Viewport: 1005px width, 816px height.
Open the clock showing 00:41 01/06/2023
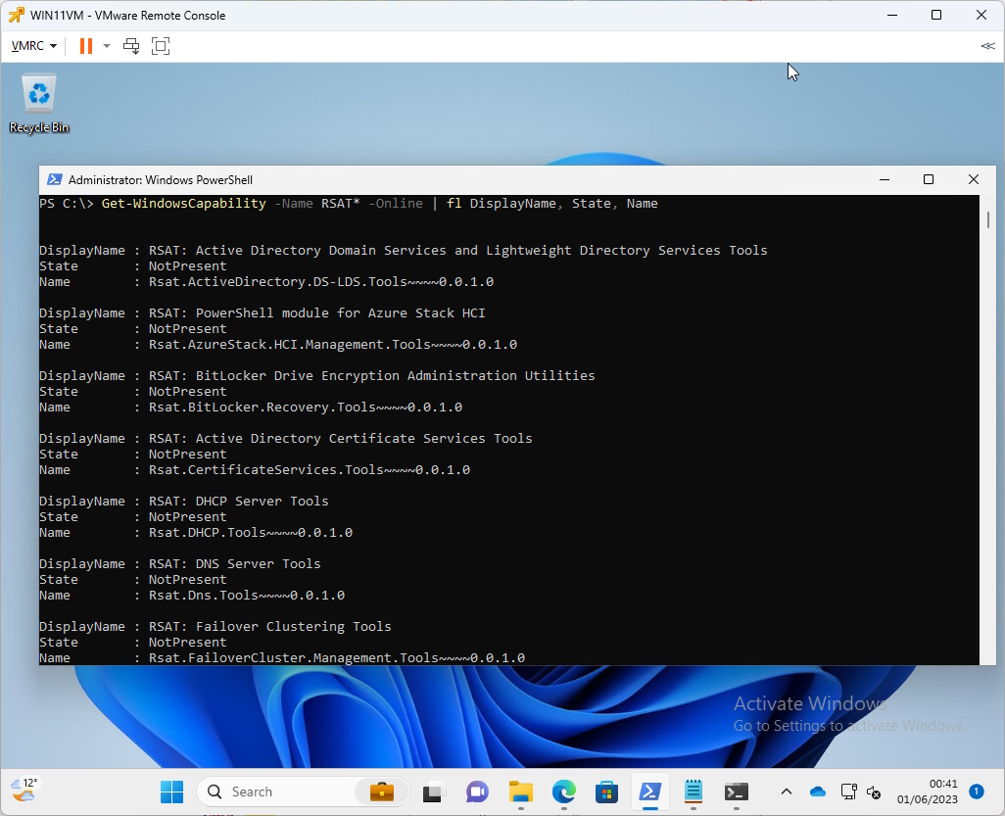point(927,792)
